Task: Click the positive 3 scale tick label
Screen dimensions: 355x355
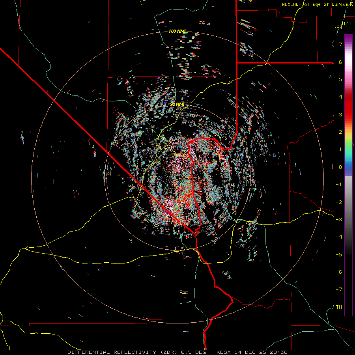Action: pos(340,114)
